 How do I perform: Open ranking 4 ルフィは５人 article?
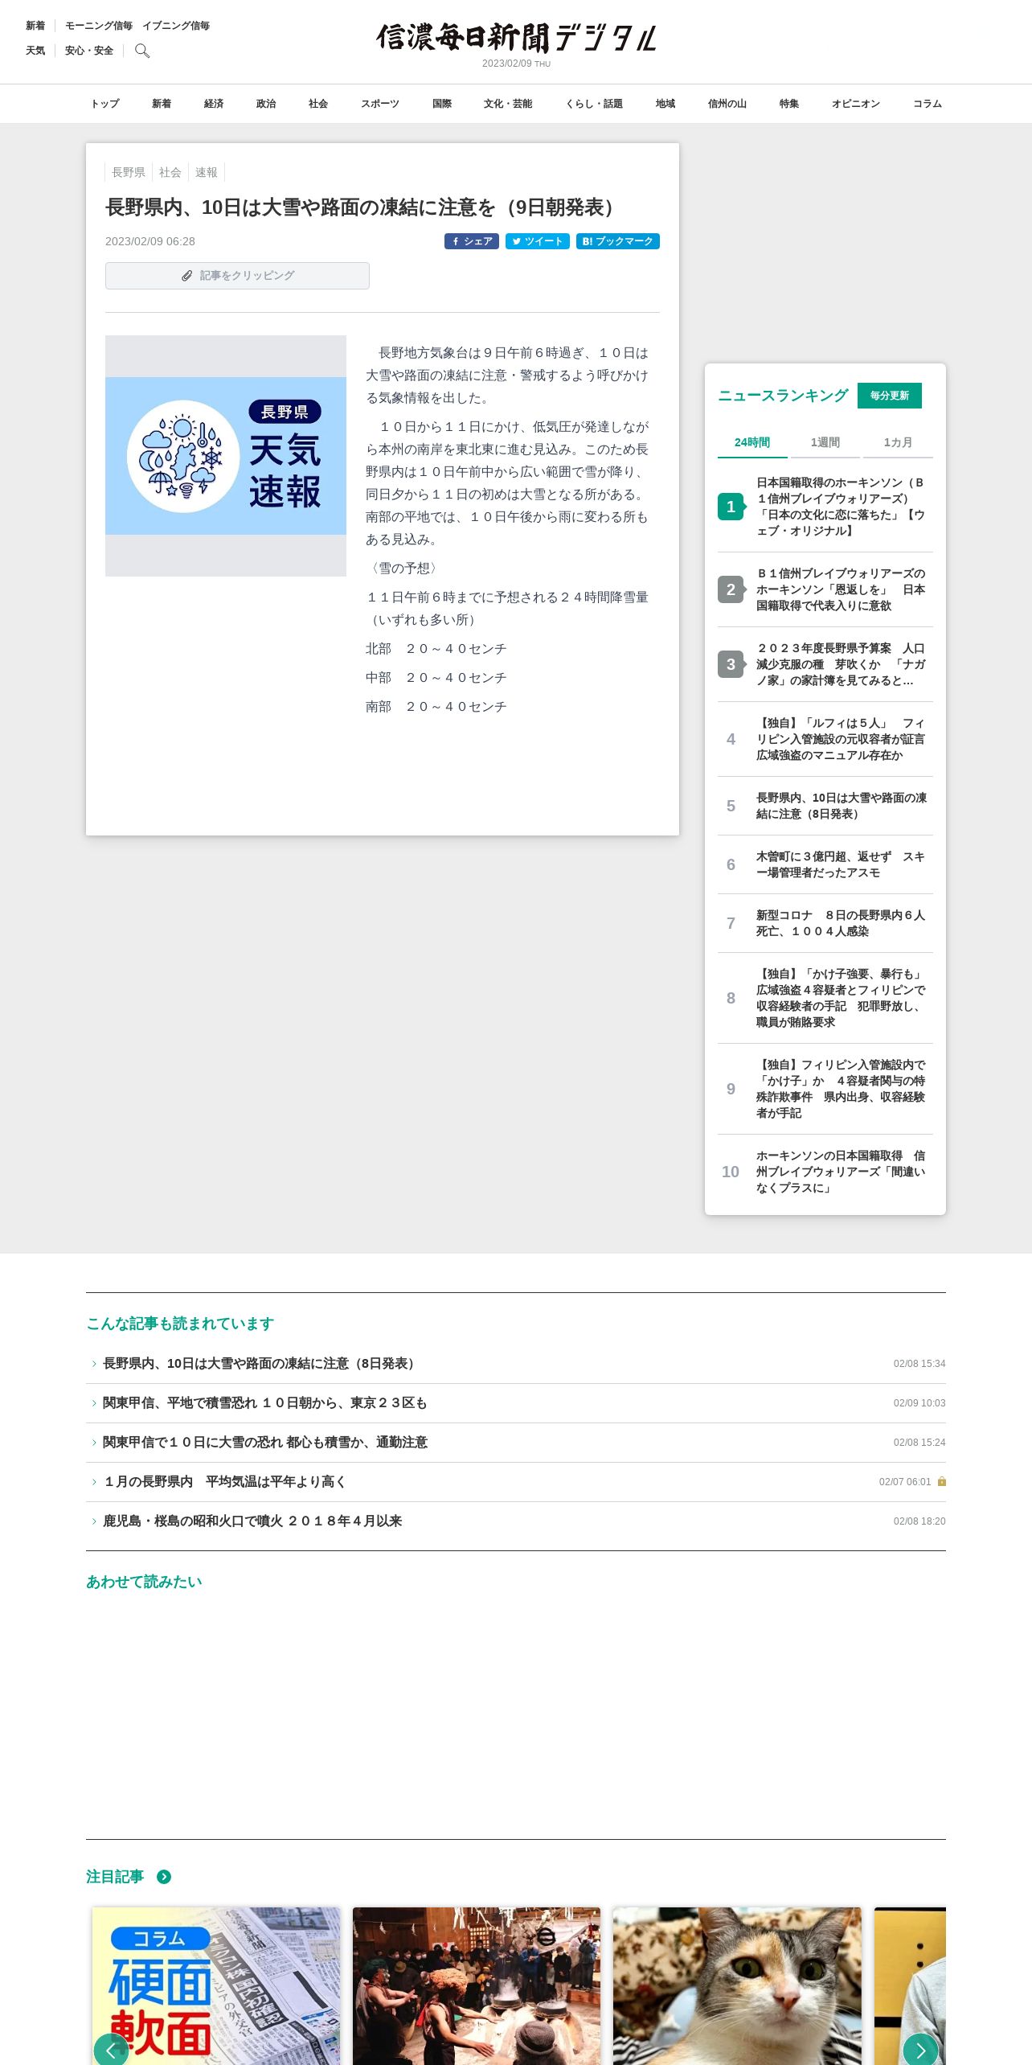tap(825, 739)
